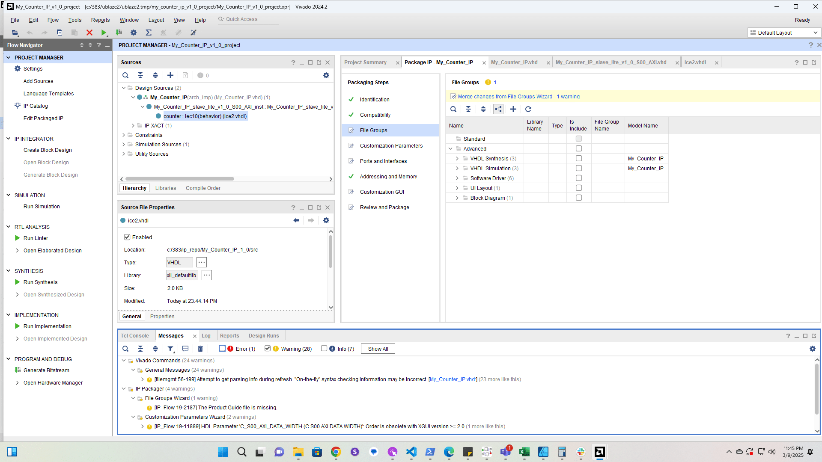The image size is (822, 462).
Task: Click the Sigma reports icon in the toolbar
Action: (x=149, y=33)
